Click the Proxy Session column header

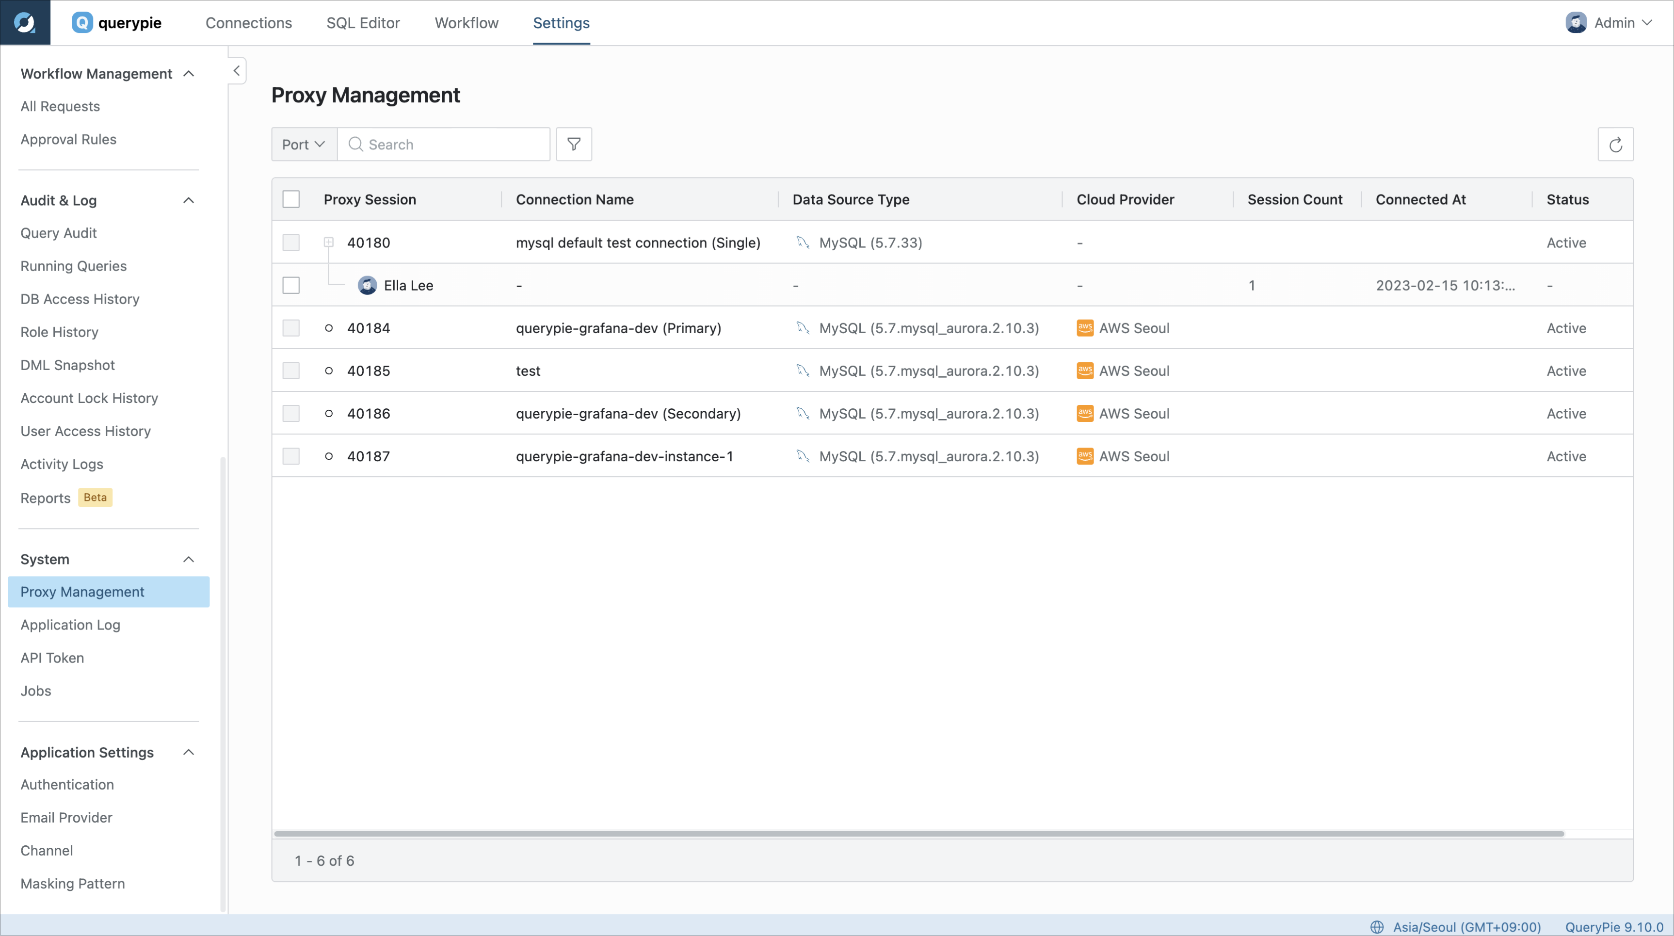[370, 199]
